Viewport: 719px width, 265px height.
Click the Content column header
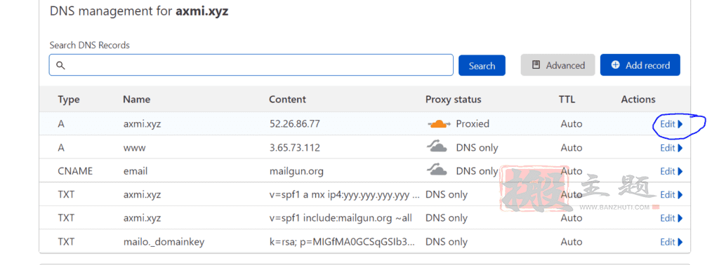pos(287,100)
